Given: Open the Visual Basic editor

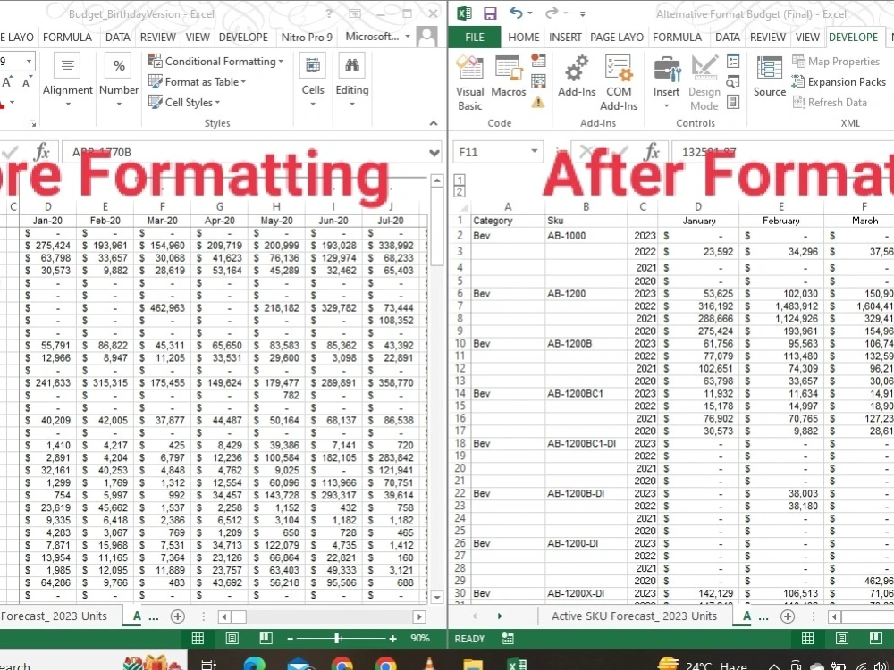Looking at the screenshot, I should pyautogui.click(x=469, y=80).
